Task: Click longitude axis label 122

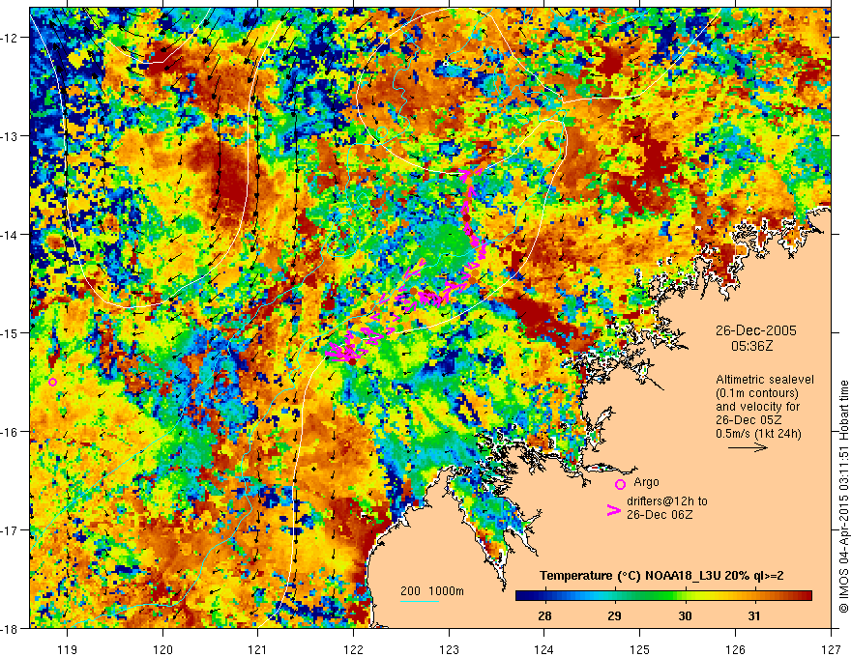Action: (353, 649)
